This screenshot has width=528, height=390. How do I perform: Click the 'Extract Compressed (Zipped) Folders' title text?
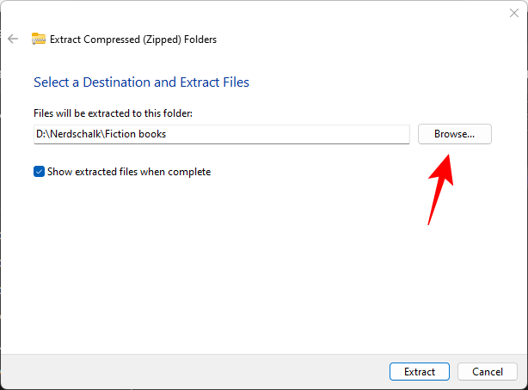pos(133,39)
